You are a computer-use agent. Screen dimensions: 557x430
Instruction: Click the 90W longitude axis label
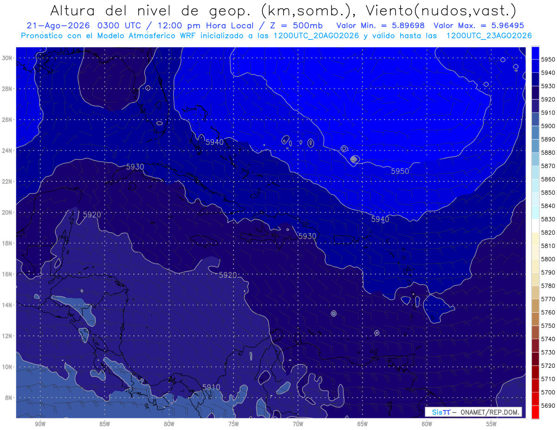pyautogui.click(x=40, y=424)
